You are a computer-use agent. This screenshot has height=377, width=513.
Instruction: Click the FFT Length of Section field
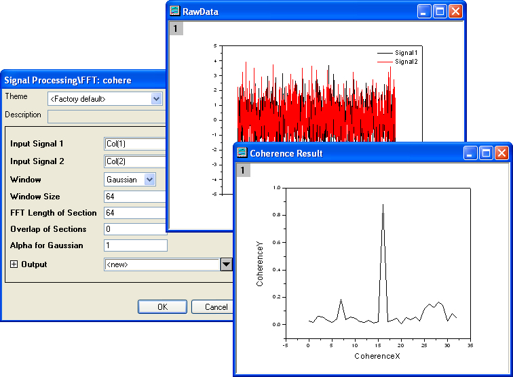point(135,213)
